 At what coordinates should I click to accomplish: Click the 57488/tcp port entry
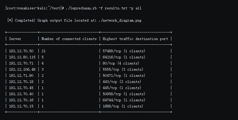[x=112, y=51]
